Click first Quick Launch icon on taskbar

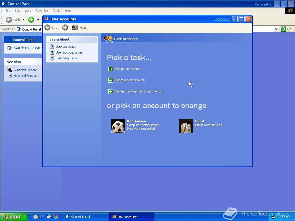35,217
